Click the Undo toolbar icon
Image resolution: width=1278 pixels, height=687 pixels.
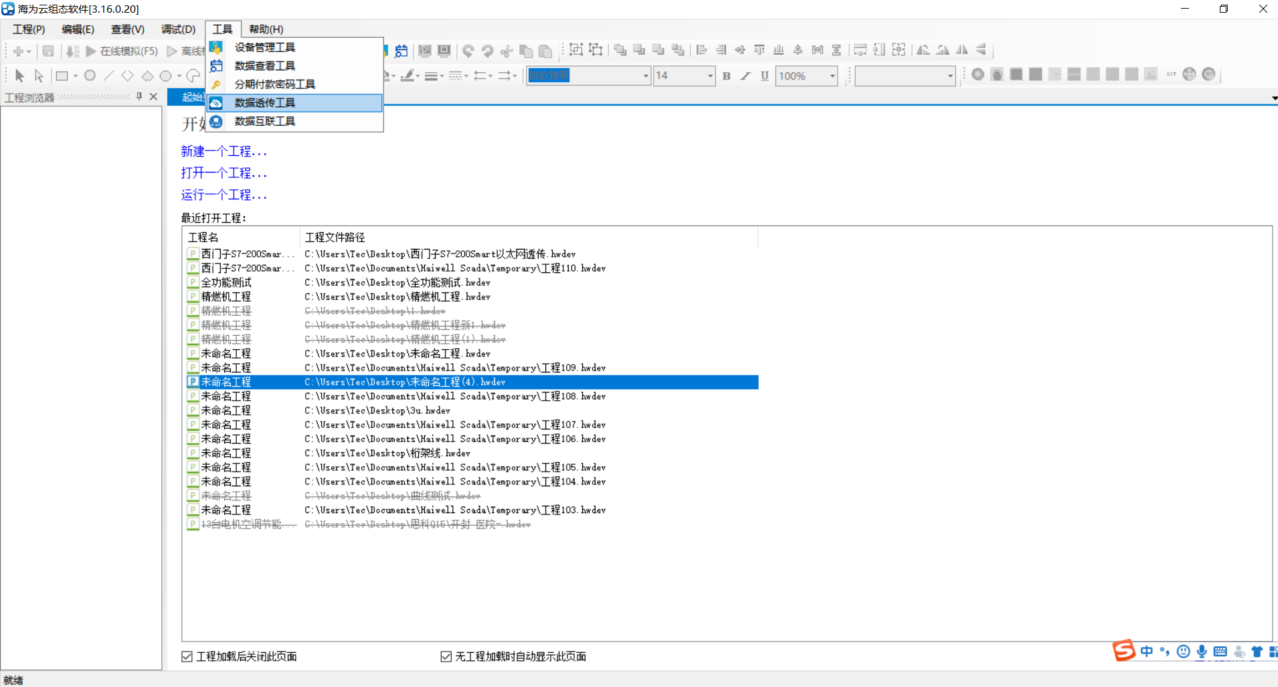pos(468,51)
